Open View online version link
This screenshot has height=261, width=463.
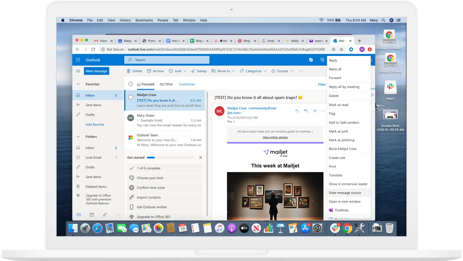tap(275, 137)
